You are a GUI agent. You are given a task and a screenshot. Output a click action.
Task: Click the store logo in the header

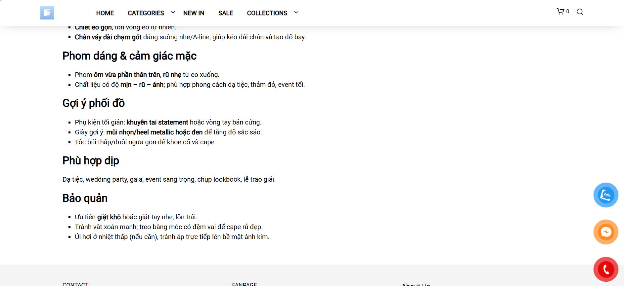47,13
